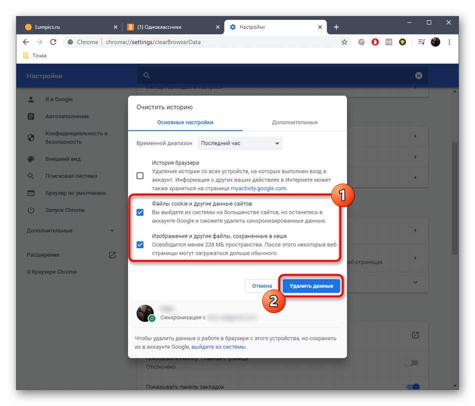Toggle Показывать панель закладок switch
Screen dimensions: 475x406
412,387
